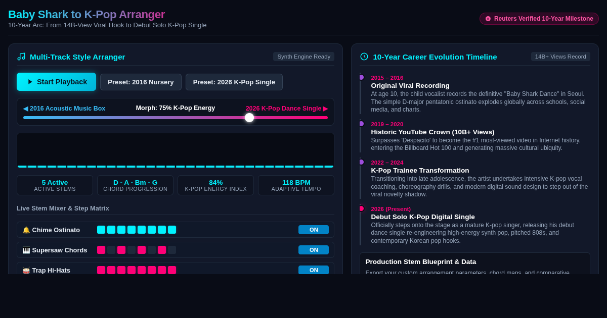
Task: Click the 2026 K-Pop Dance Single label
Action: [x=287, y=109]
